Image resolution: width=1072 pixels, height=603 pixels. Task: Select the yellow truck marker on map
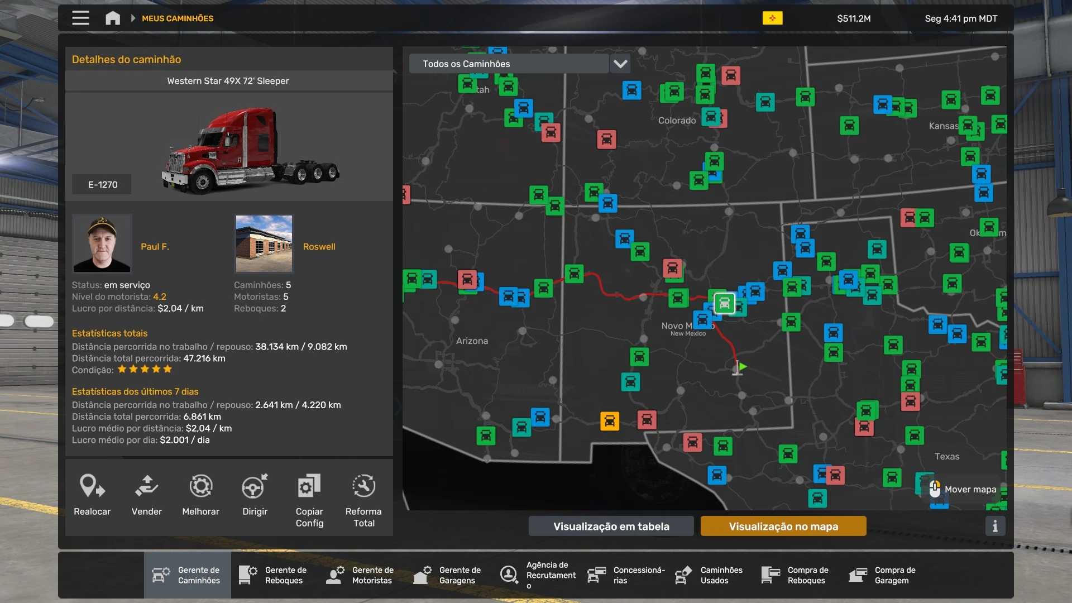[610, 421]
